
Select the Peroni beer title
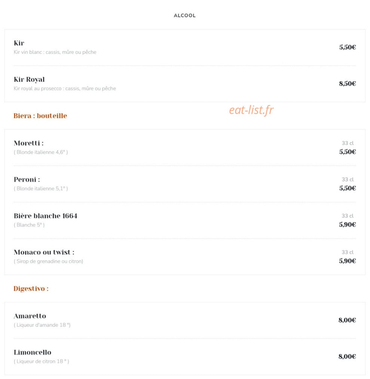tap(27, 179)
